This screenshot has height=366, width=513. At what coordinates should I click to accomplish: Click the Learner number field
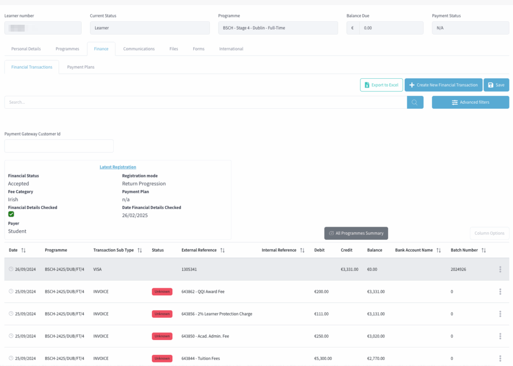pos(43,28)
